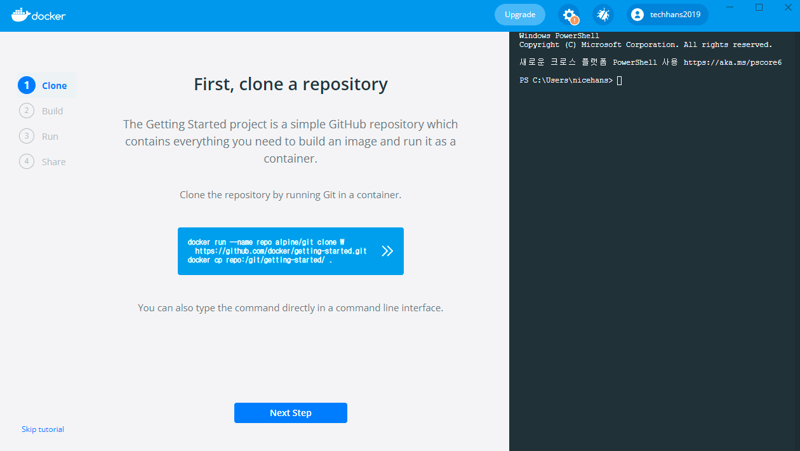This screenshot has width=800, height=451.
Task: Open the troubleshoot bug icon
Action: point(603,15)
